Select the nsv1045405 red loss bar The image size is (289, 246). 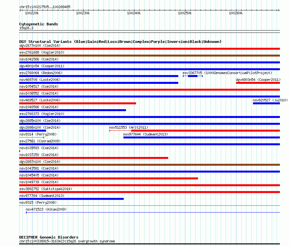tap(108, 178)
